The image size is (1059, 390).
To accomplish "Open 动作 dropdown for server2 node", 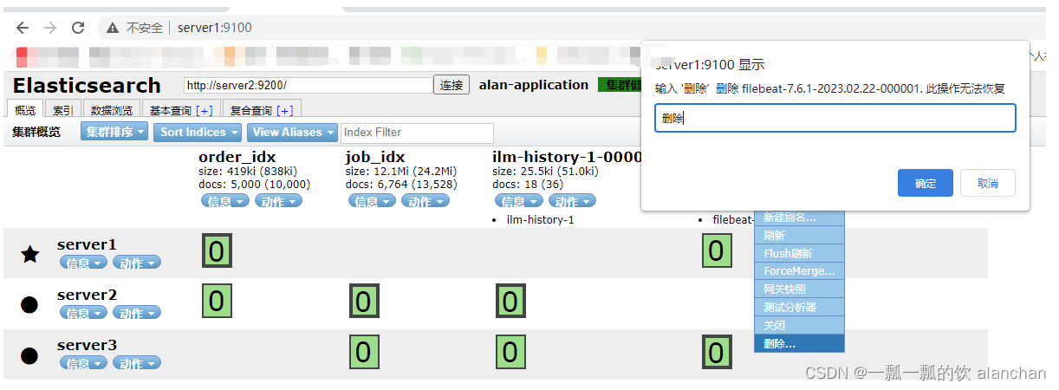I will point(137,314).
